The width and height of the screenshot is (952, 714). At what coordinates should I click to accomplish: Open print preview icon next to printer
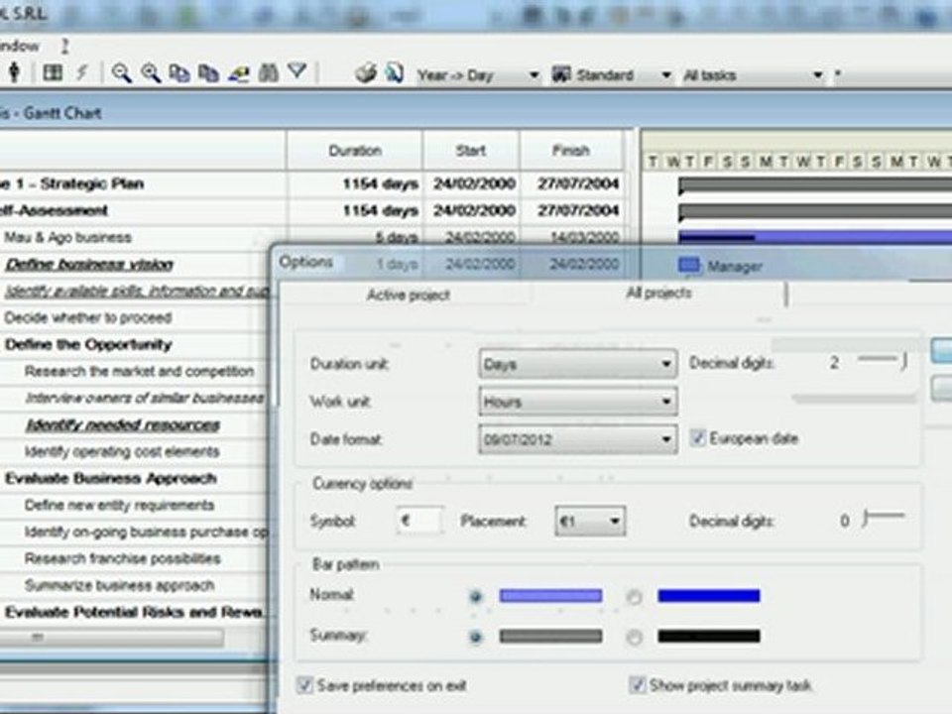(395, 73)
